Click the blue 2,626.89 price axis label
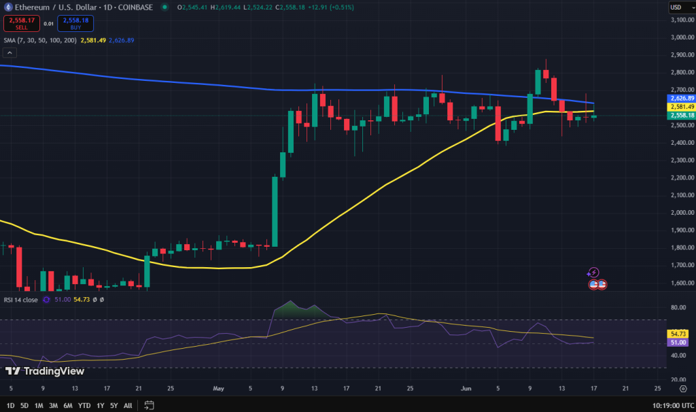The width and height of the screenshot is (696, 412). pyautogui.click(x=681, y=98)
